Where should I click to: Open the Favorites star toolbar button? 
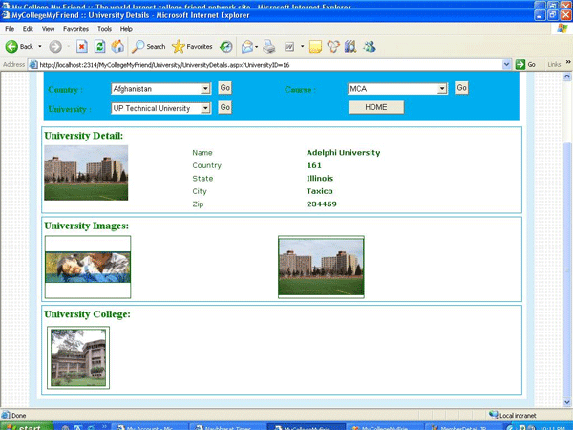pyautogui.click(x=192, y=47)
